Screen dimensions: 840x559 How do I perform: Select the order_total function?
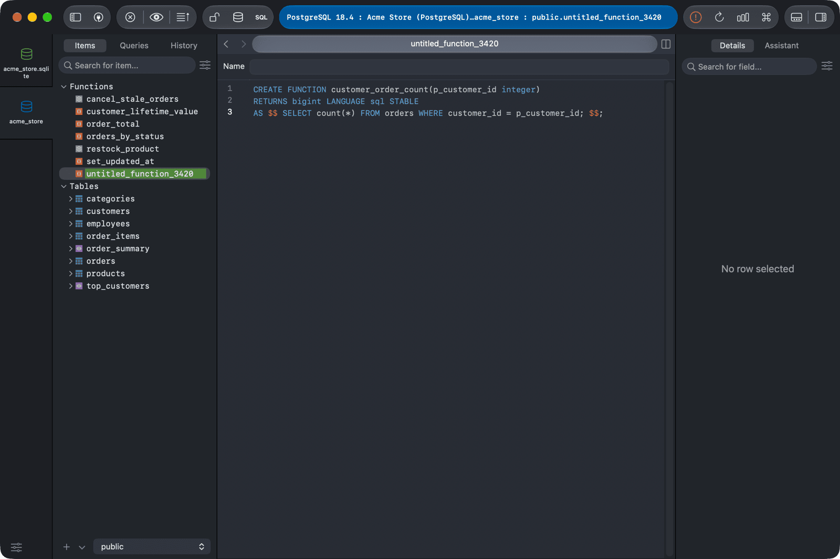pyautogui.click(x=113, y=124)
